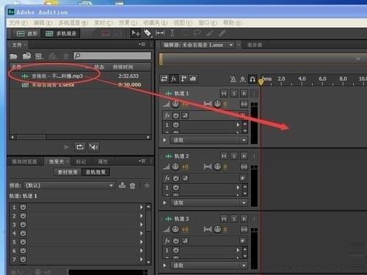Switch to Media Browser tab
This screenshot has width=367, height=275.
point(24,161)
